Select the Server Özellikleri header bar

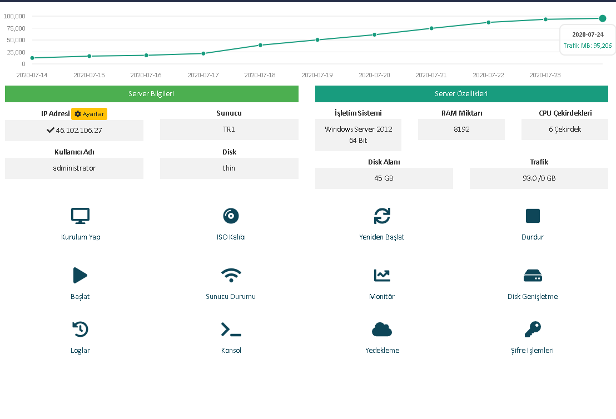click(x=461, y=94)
